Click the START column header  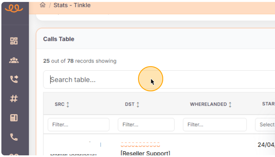click(x=268, y=104)
